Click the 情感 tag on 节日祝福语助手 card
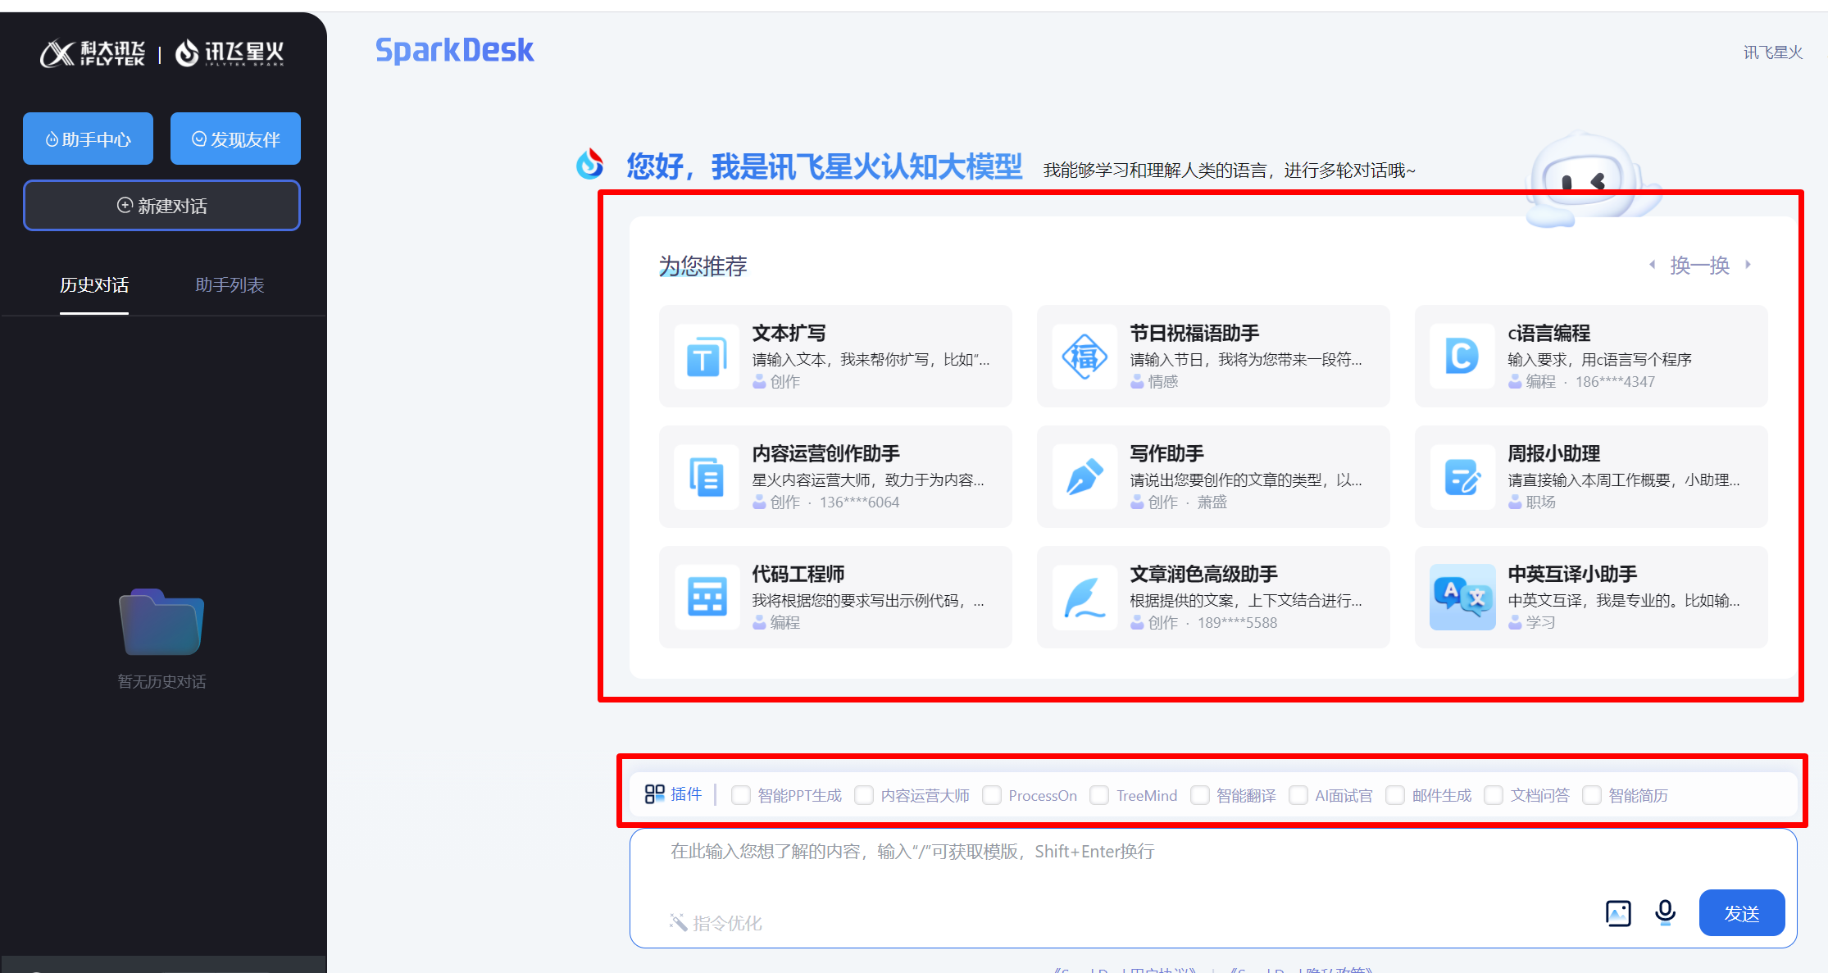Screen dimensions: 1828x973 1163,381
